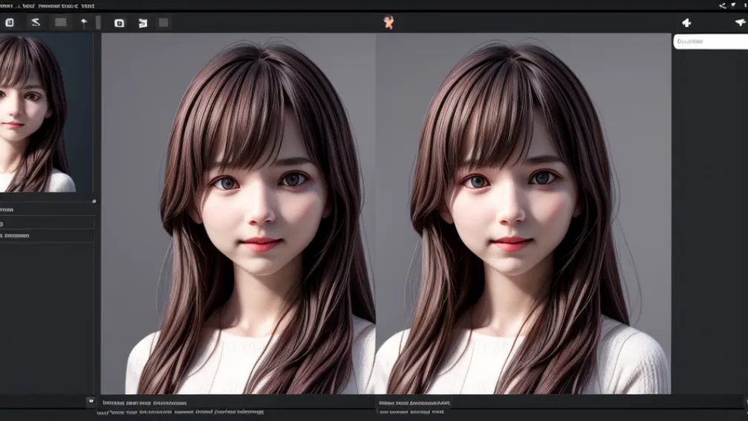Open the grid view toolbar icon
This screenshot has height=421, width=748.
[x=61, y=22]
